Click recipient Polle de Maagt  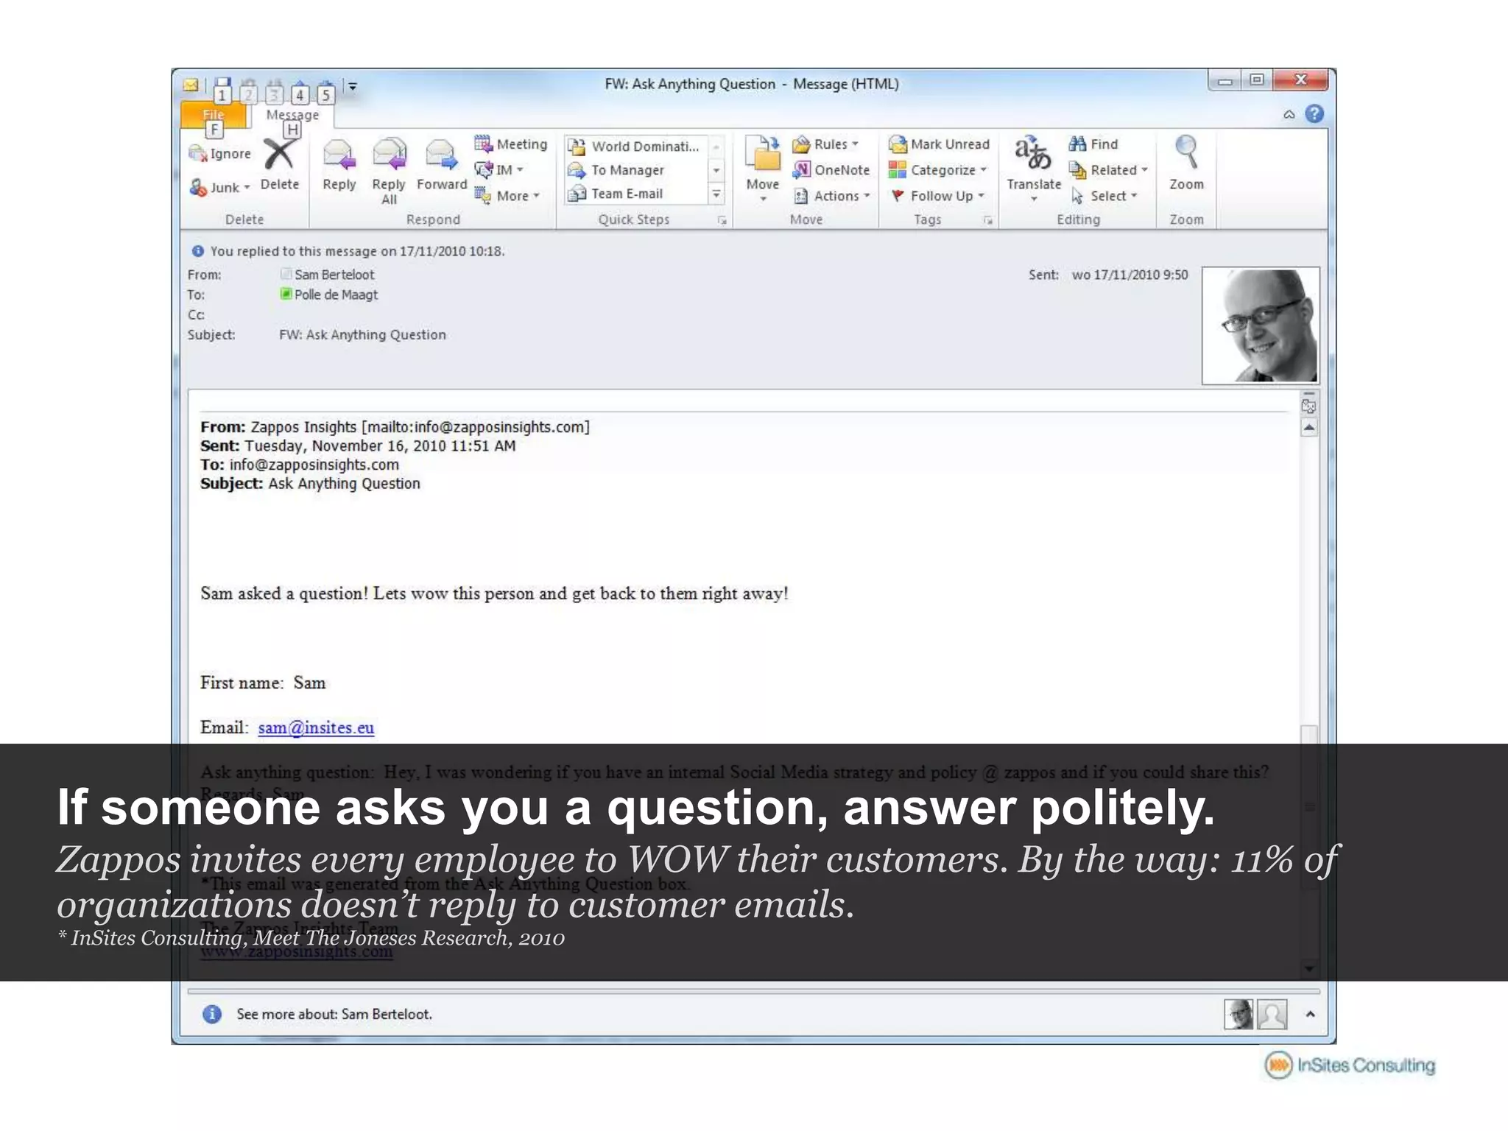pos(336,295)
